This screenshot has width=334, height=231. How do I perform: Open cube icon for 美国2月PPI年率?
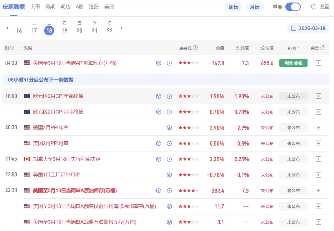169,128
